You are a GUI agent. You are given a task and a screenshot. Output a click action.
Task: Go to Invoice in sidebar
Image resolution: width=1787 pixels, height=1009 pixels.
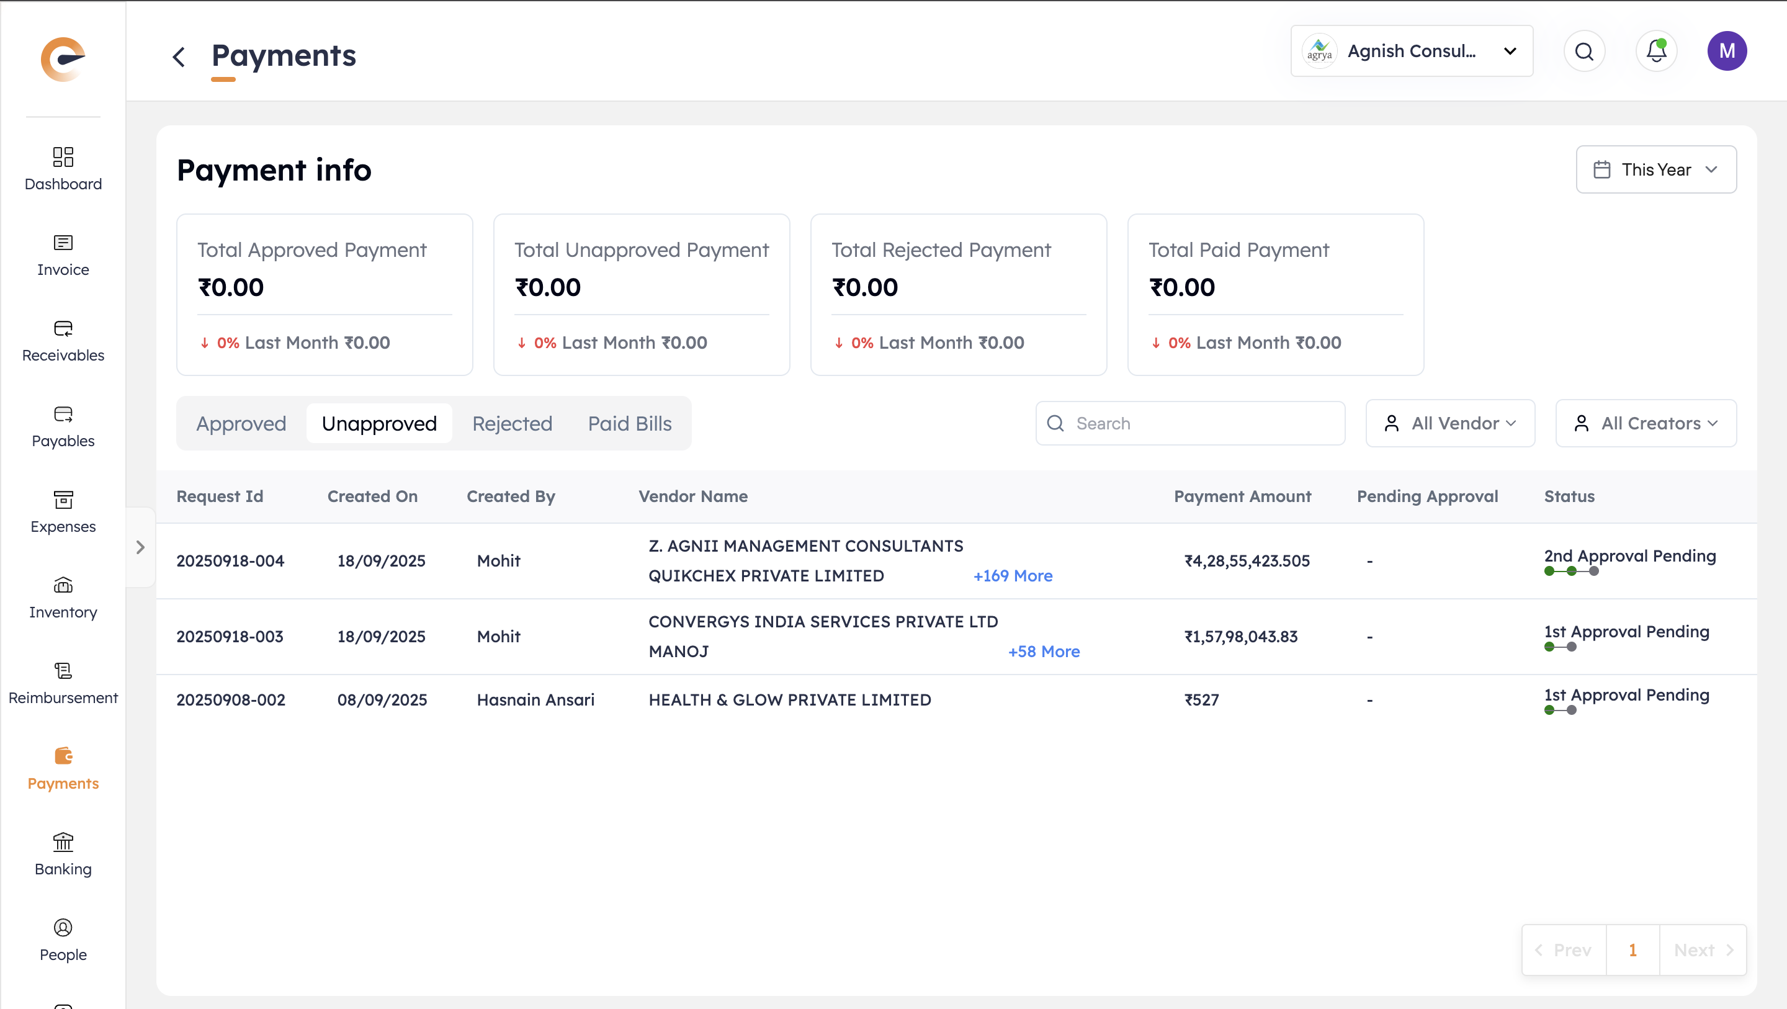(x=63, y=243)
